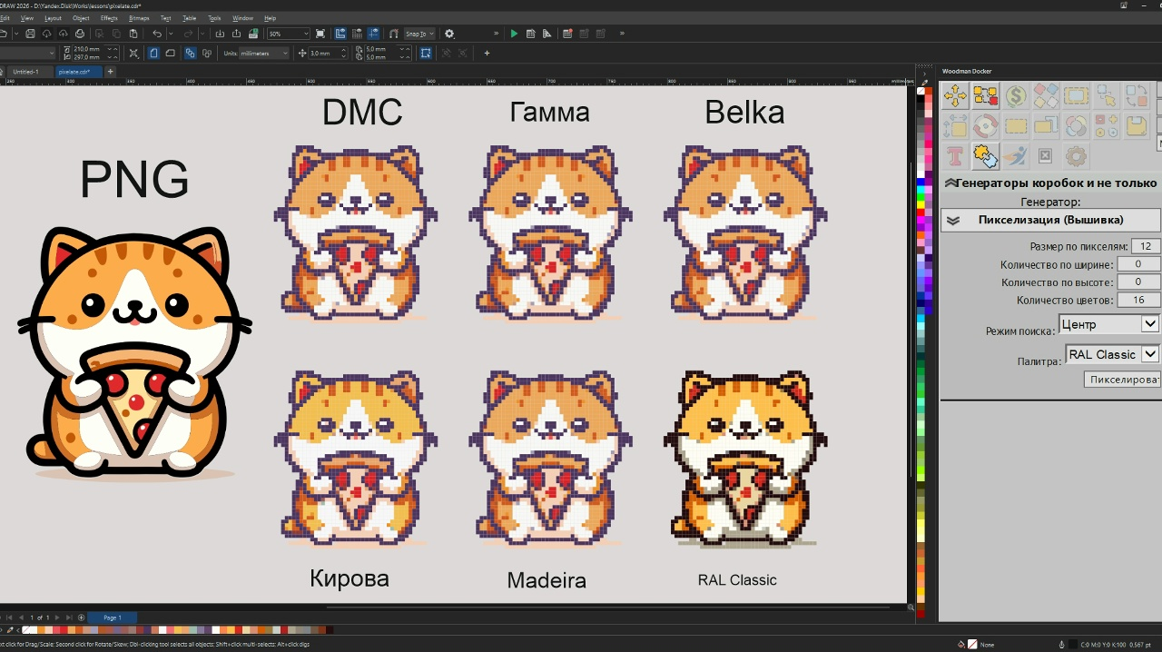Toggle Show guidelines button
1162x652 pixels.
pyautogui.click(x=373, y=34)
